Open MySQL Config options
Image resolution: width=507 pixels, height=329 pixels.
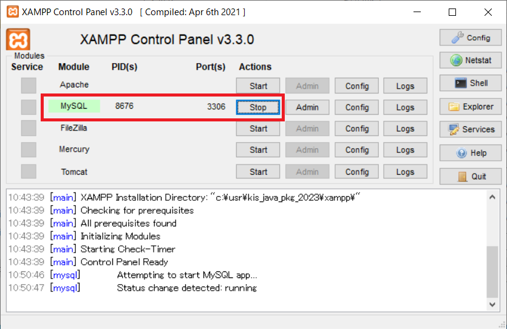coord(357,107)
